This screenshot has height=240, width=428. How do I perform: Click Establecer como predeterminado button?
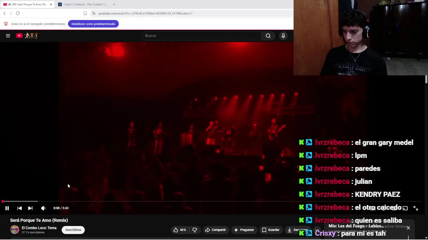[93, 24]
